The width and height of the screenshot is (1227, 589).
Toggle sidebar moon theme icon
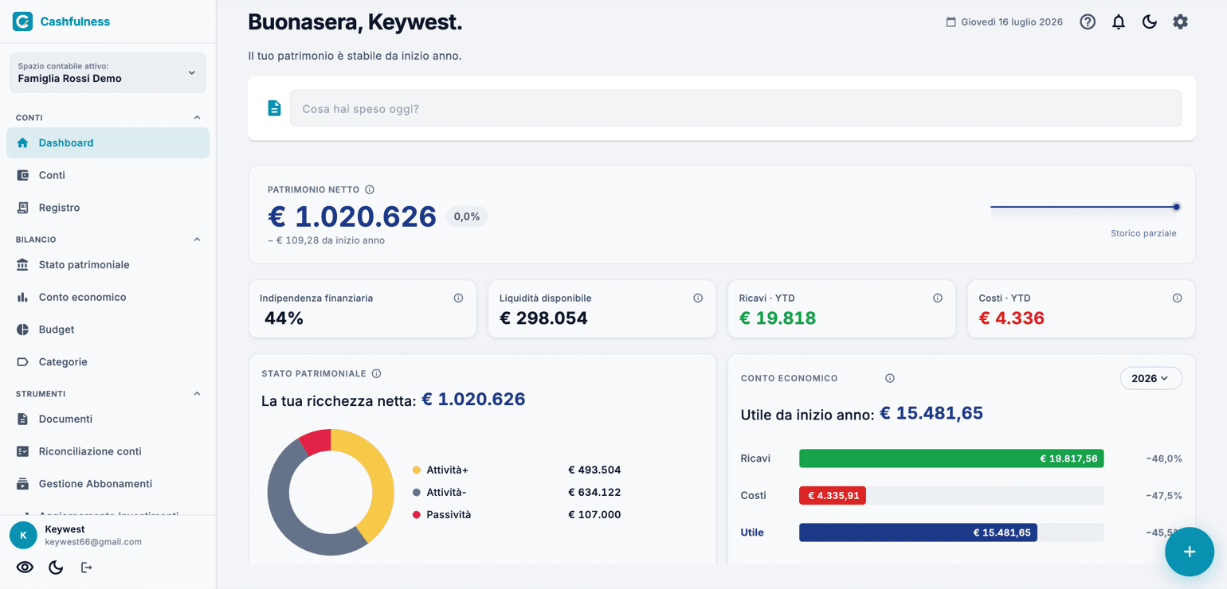click(56, 568)
